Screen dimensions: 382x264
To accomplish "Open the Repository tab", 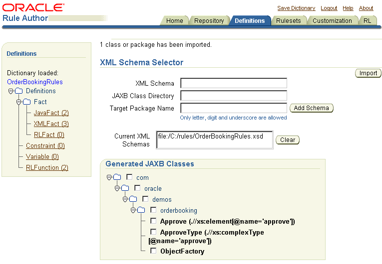I will 209,20.
